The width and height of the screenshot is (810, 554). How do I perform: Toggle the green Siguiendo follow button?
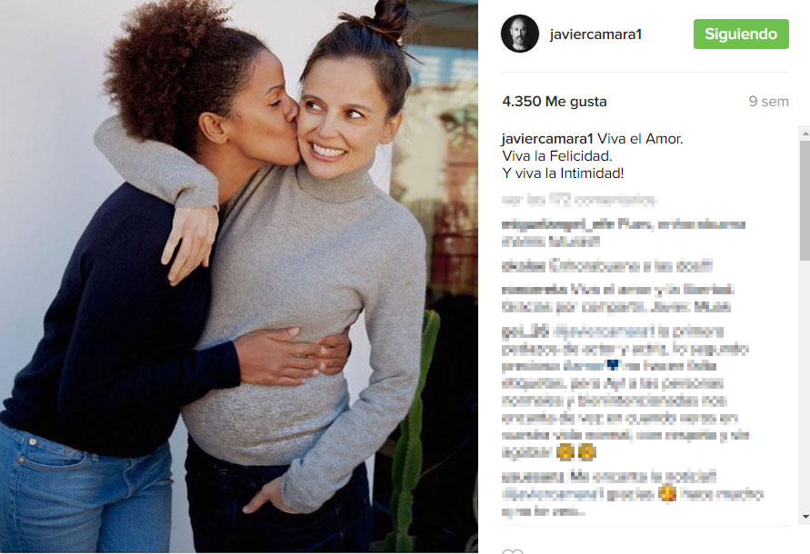[x=741, y=35]
